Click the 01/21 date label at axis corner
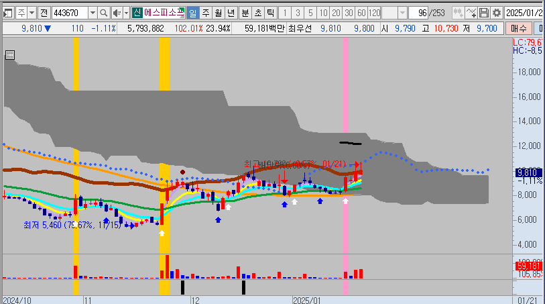This screenshot has width=545, height=304. pos(528,301)
